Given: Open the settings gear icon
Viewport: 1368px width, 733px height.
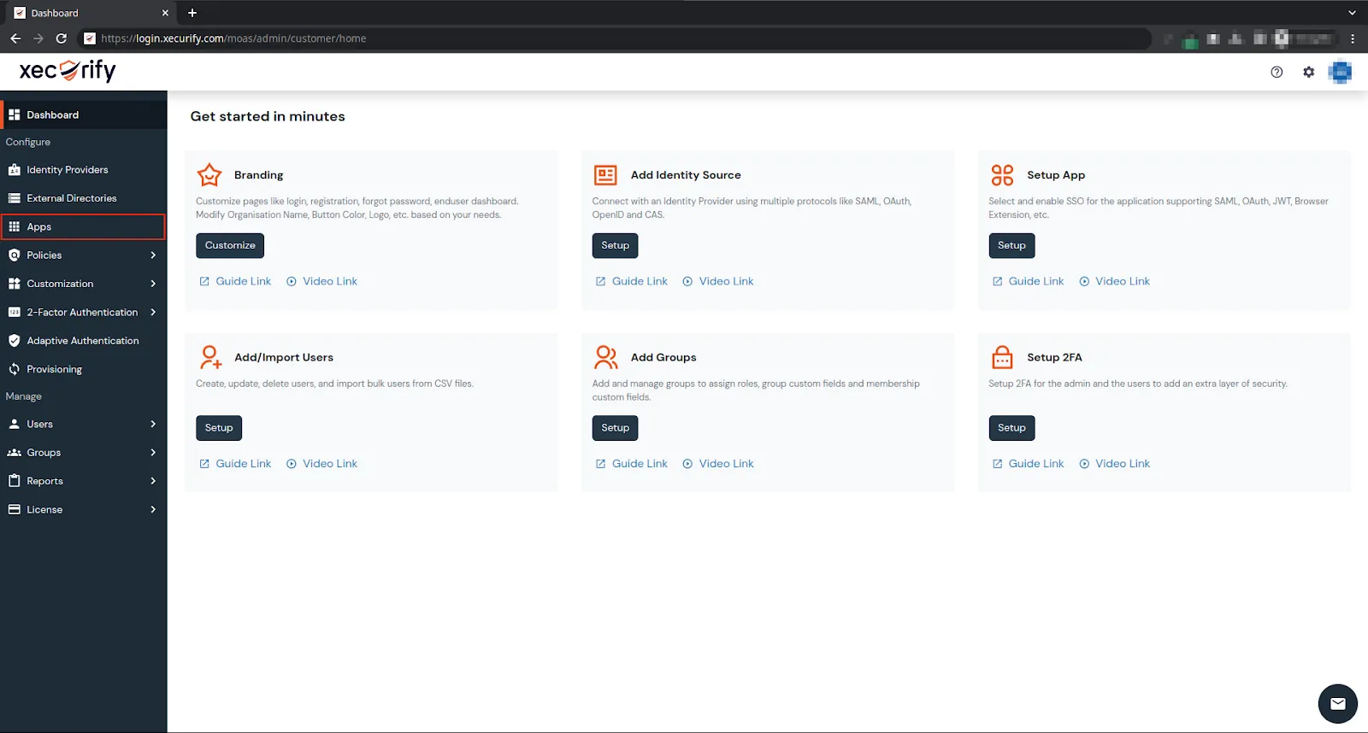Looking at the screenshot, I should tap(1308, 73).
